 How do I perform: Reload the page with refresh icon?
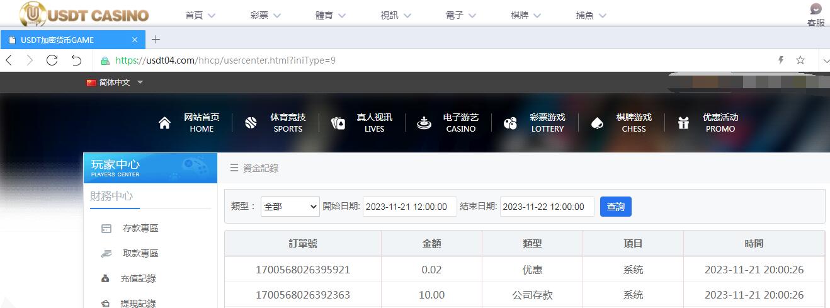(52, 60)
